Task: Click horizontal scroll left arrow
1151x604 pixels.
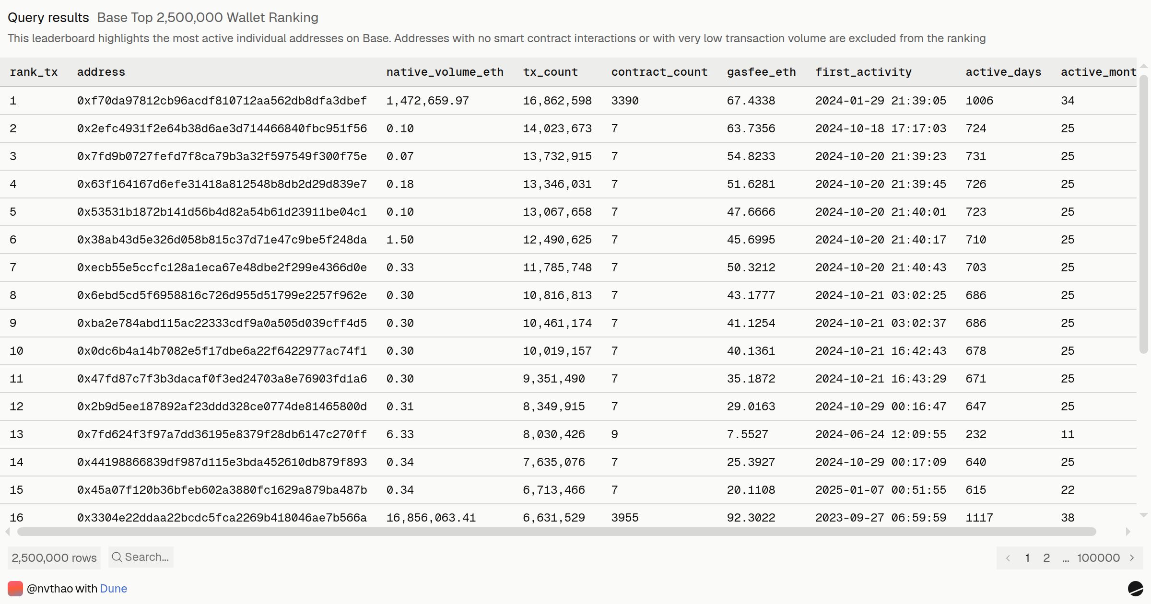Action: tap(8, 532)
